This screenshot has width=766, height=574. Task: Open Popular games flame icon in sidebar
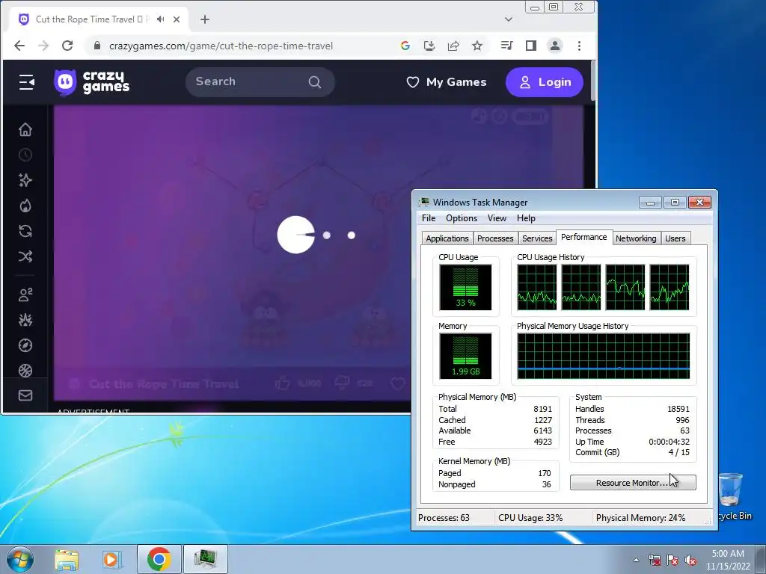coord(25,206)
